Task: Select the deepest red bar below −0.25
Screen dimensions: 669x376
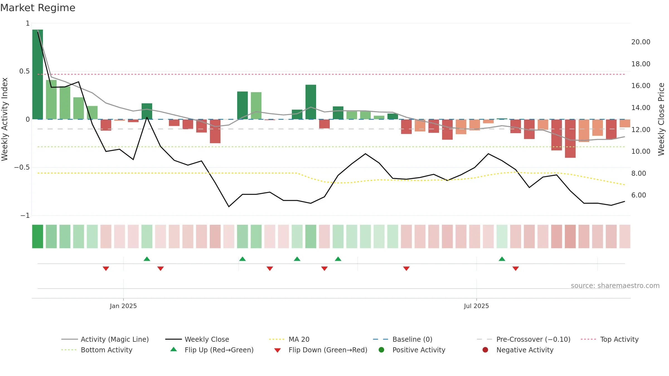Action: point(570,138)
